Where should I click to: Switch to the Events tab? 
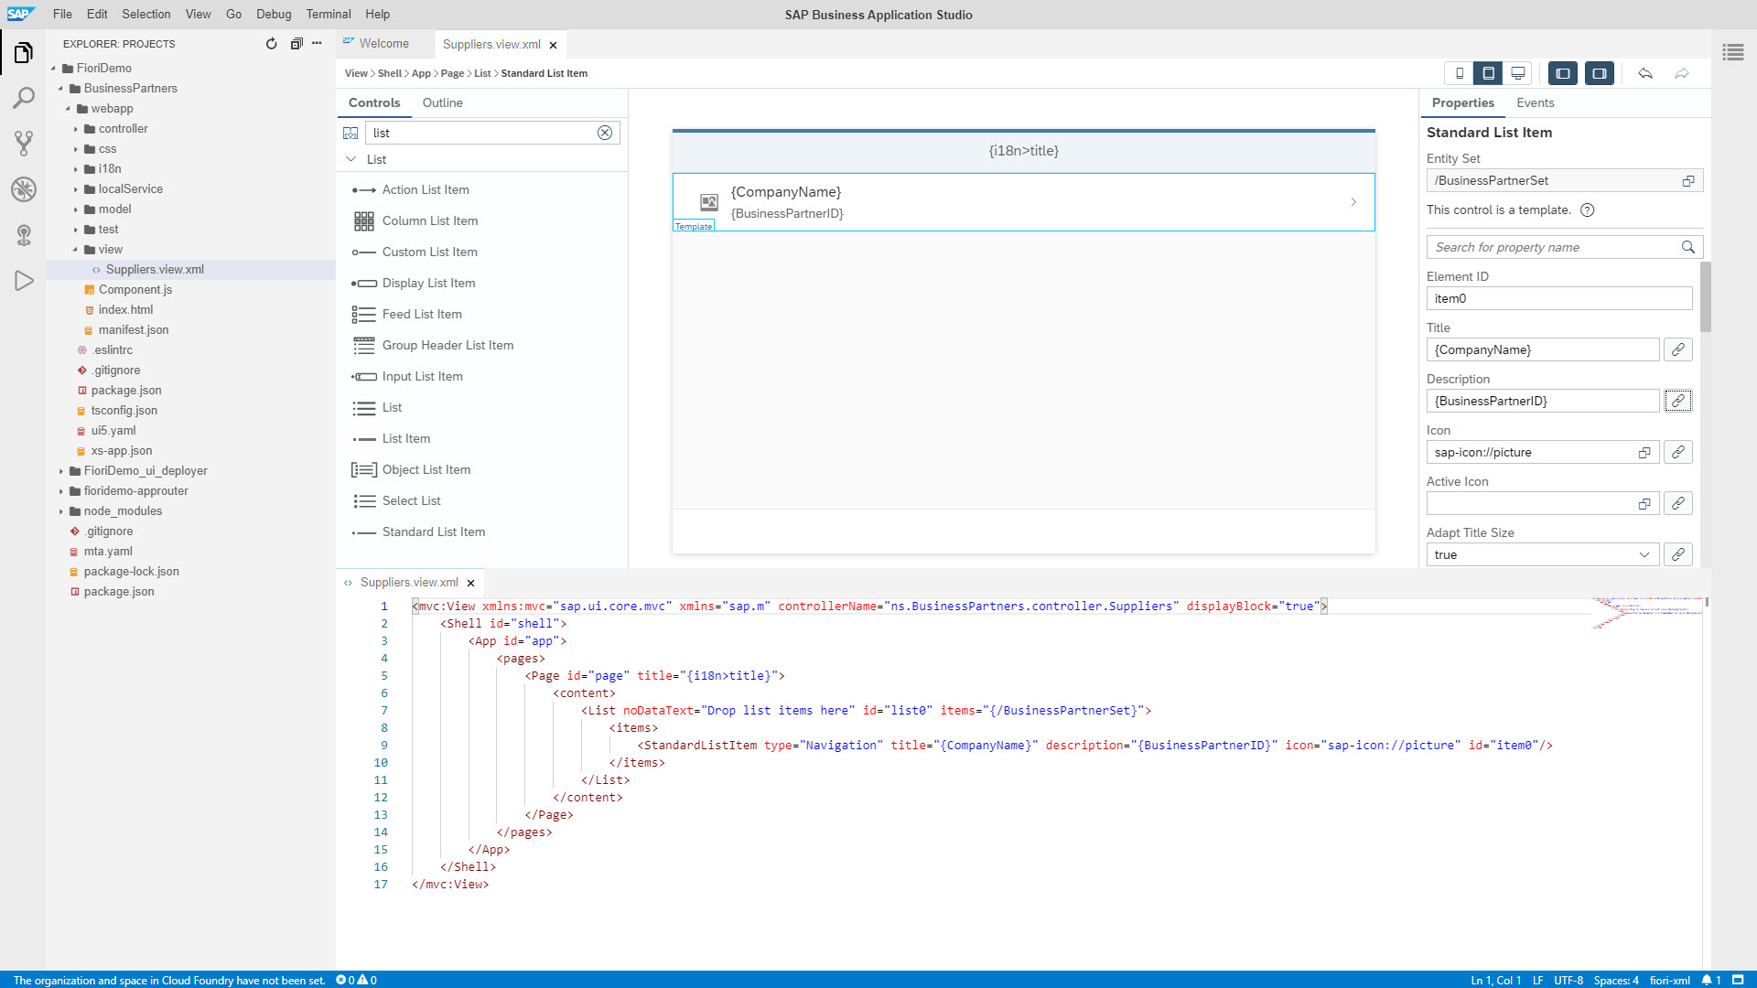pos(1535,102)
